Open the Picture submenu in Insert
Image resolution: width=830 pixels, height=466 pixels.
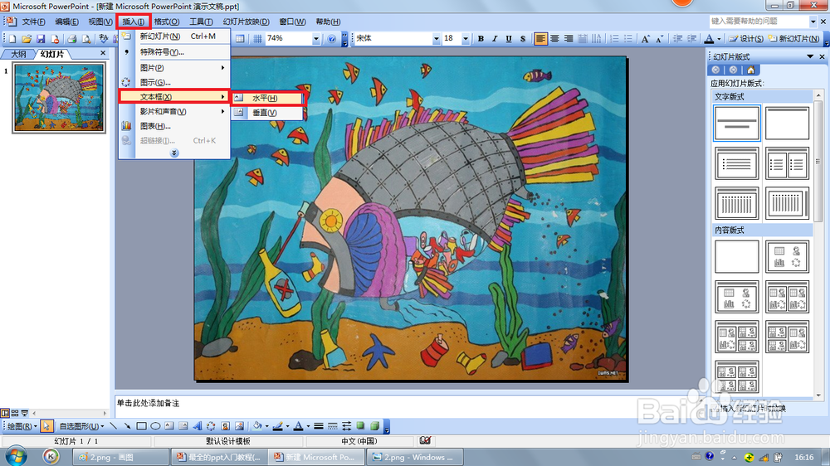click(174, 68)
